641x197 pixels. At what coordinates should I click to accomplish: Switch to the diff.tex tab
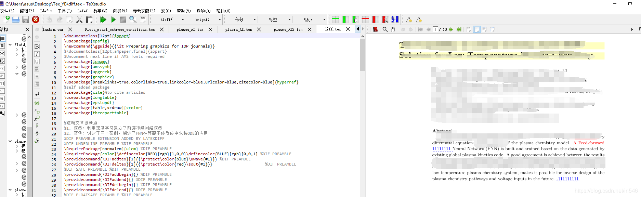coord(333,29)
